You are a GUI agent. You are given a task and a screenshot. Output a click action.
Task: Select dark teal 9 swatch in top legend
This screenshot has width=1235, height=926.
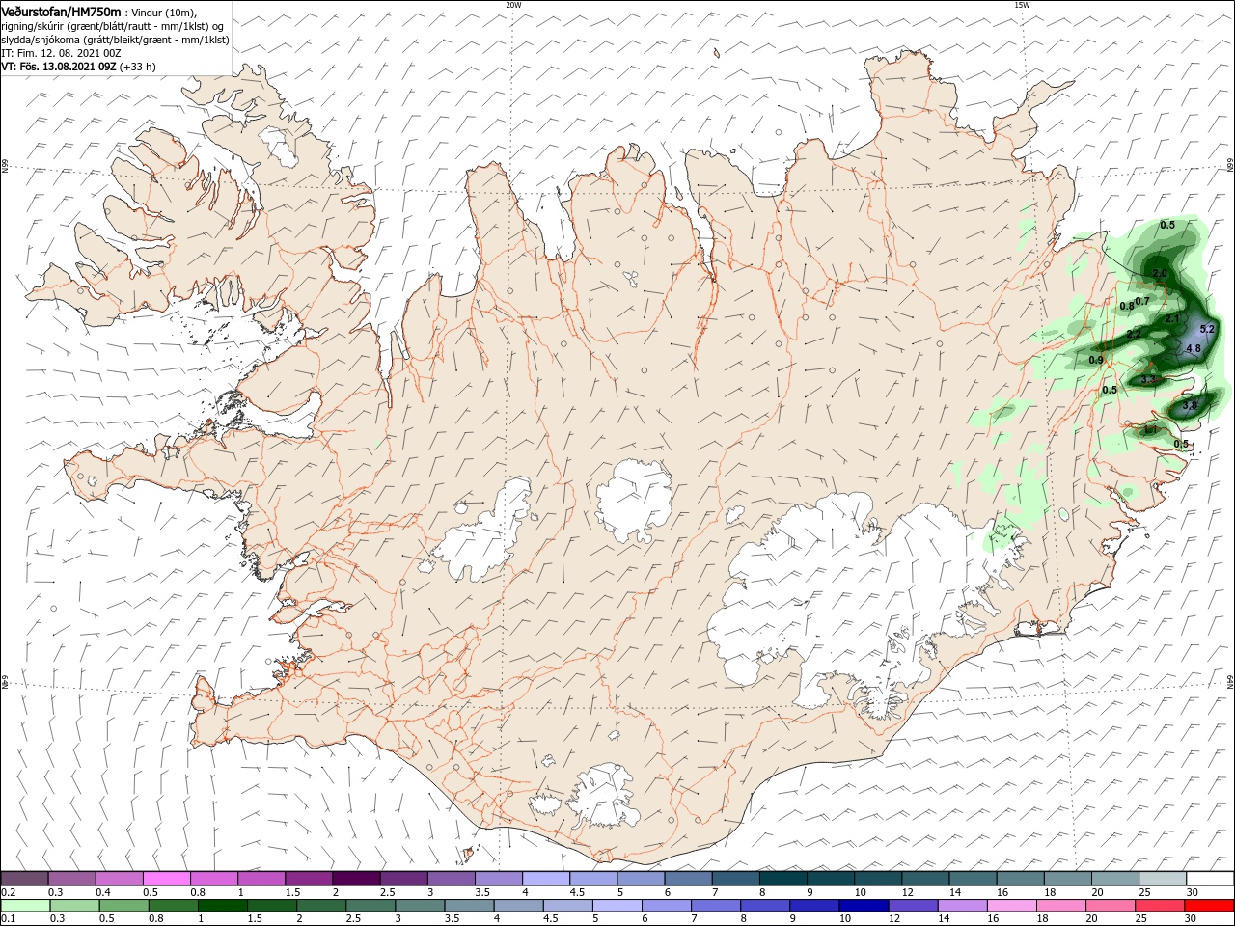point(830,878)
